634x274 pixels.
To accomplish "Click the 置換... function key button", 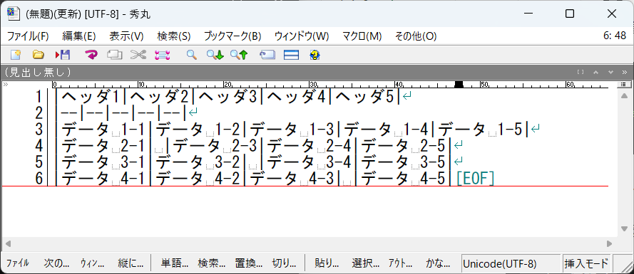I will [x=249, y=263].
